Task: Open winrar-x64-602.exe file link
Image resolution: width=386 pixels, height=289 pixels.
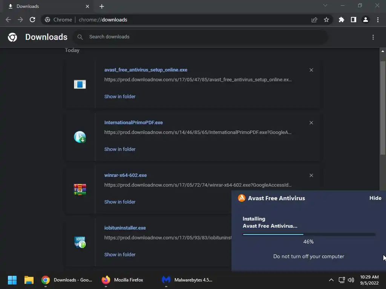Action: coord(126,175)
